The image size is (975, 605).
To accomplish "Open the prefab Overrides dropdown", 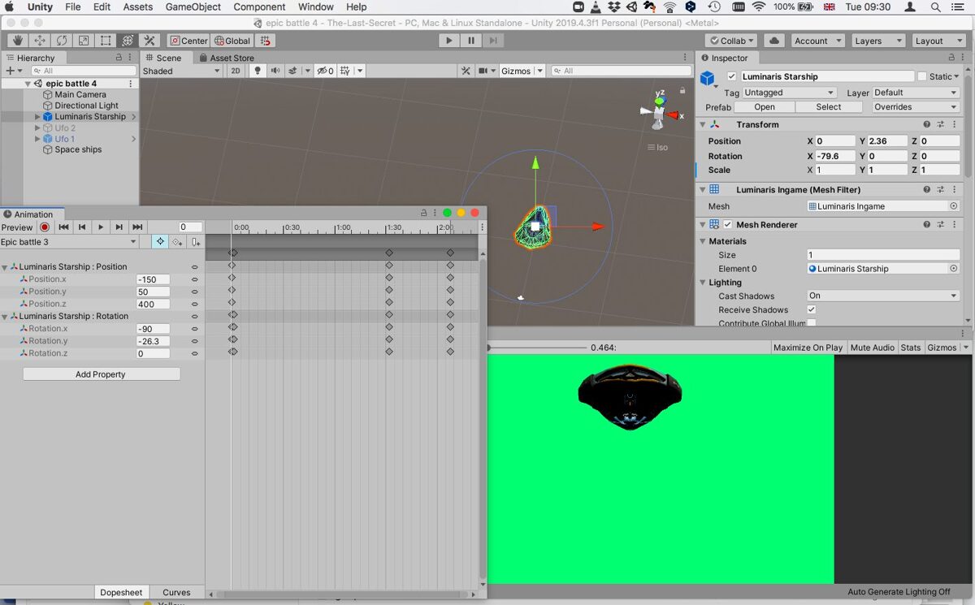I will tap(916, 107).
